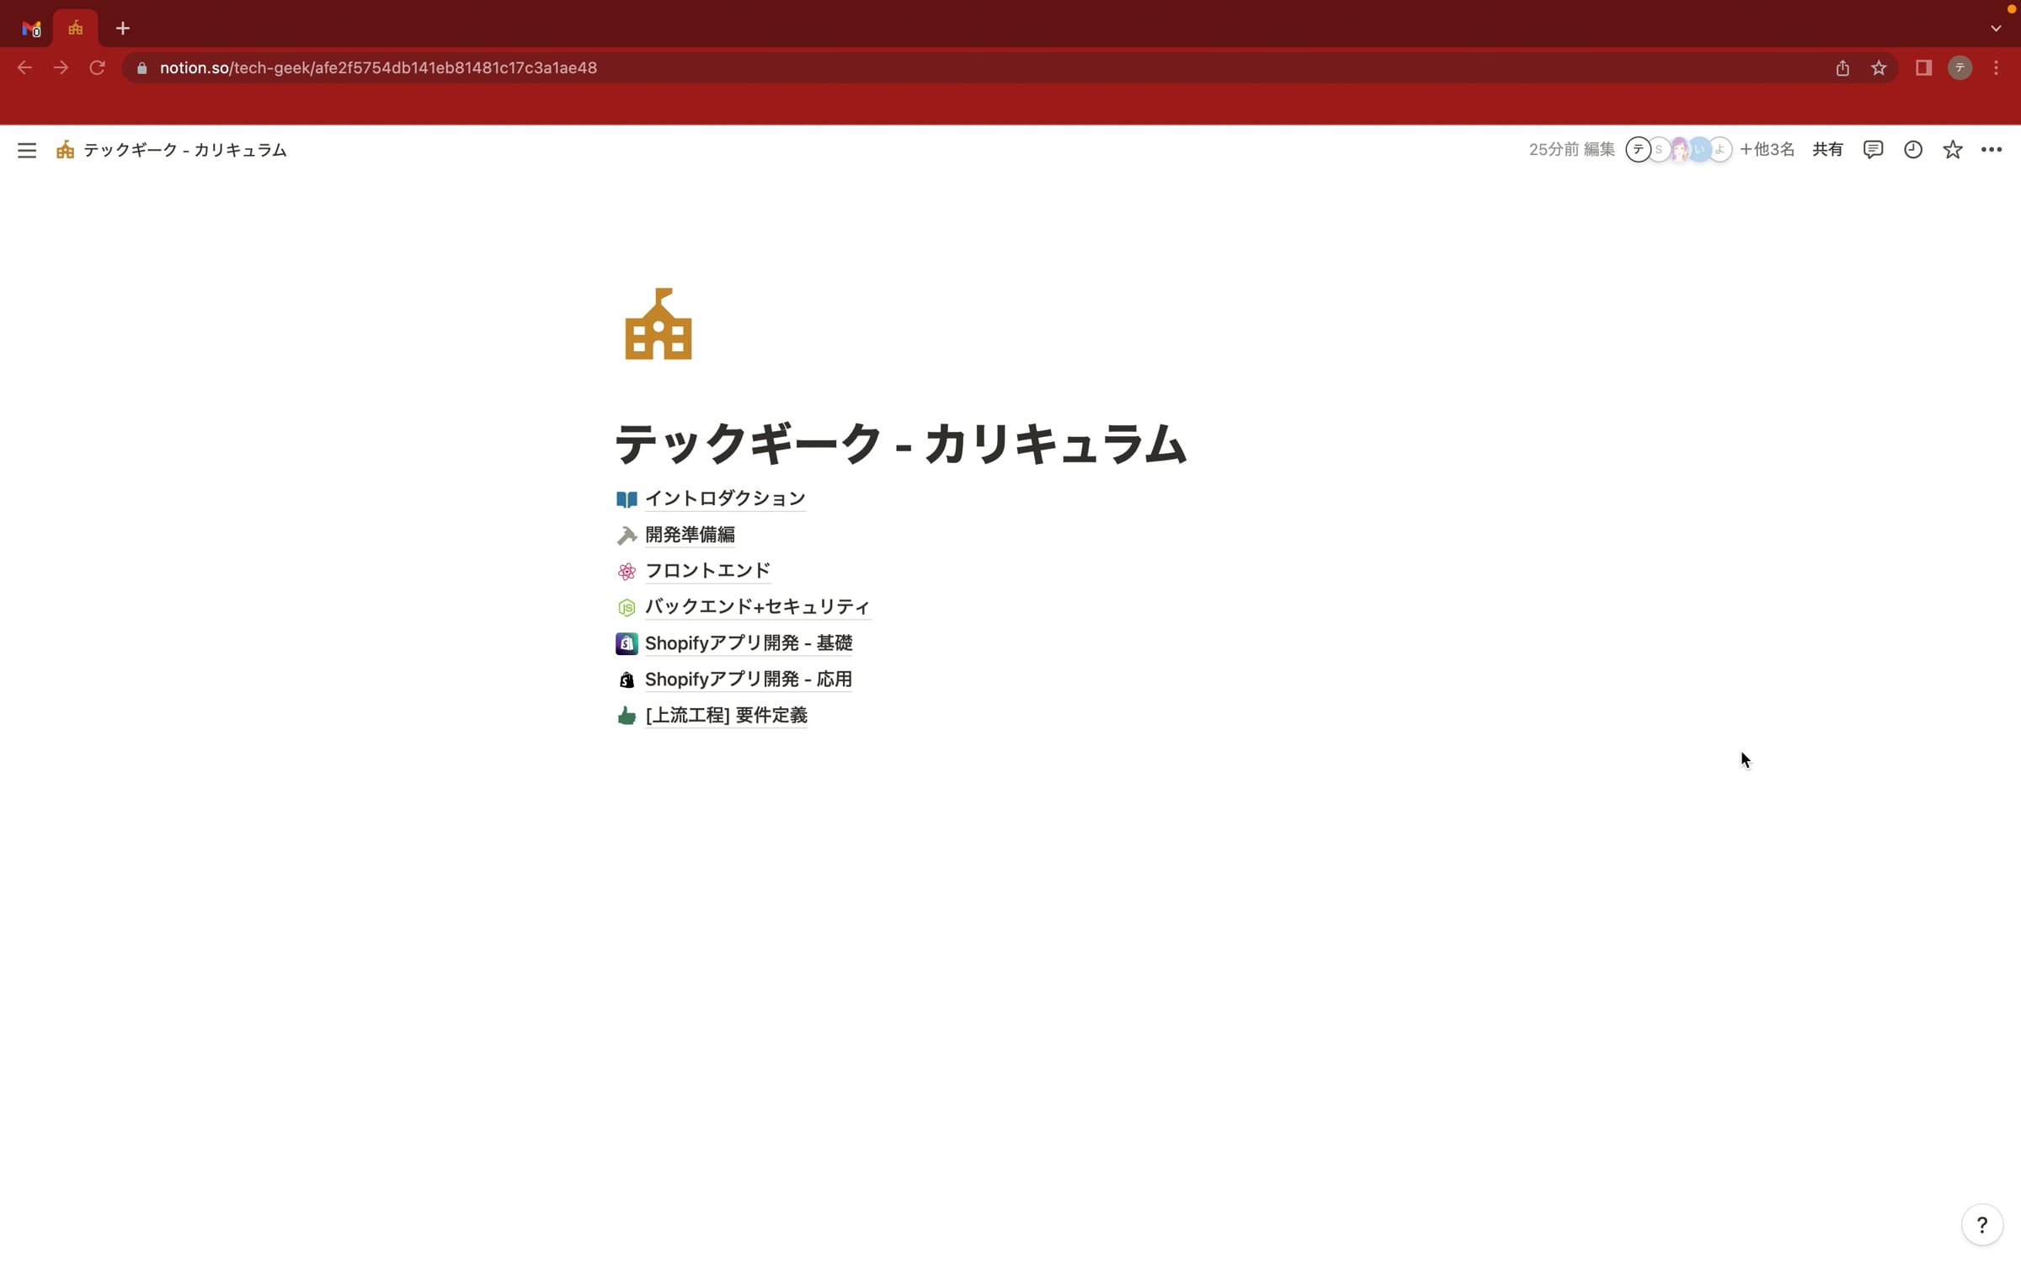2021x1263 pixels.
Task: Bookmark this page with address bar star
Action: [x=1879, y=68]
